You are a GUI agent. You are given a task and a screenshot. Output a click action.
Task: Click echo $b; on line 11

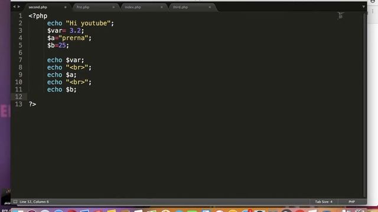61,90
